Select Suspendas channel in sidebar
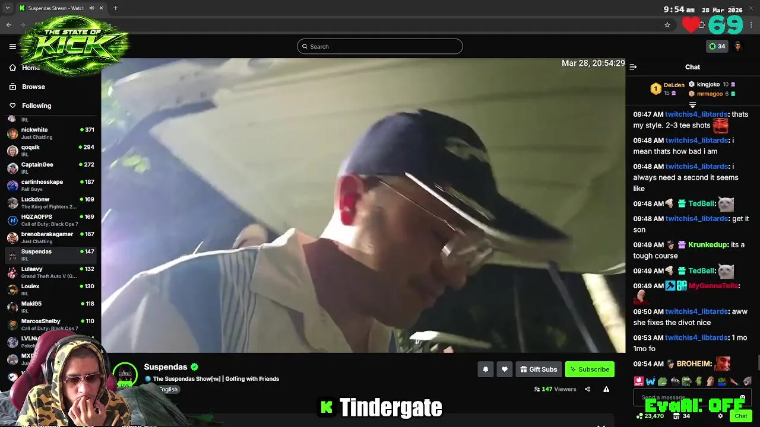Viewport: 760px width, 427px height. click(x=50, y=255)
